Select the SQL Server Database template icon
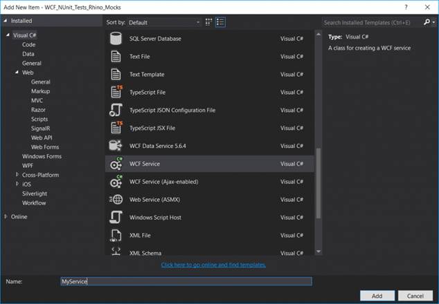This screenshot has height=304, width=439. 116,39
